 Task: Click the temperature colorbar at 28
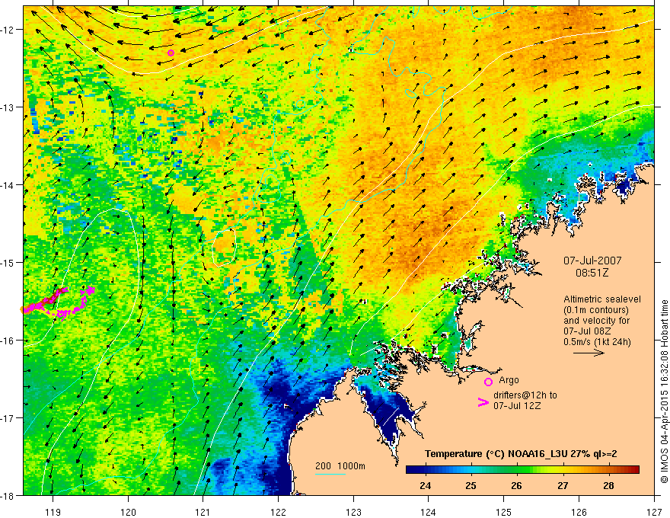coord(609,470)
